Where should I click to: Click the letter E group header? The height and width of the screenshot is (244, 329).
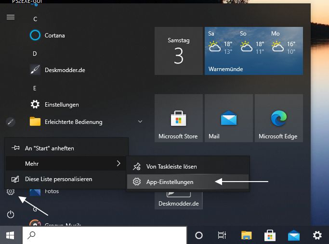(35, 88)
